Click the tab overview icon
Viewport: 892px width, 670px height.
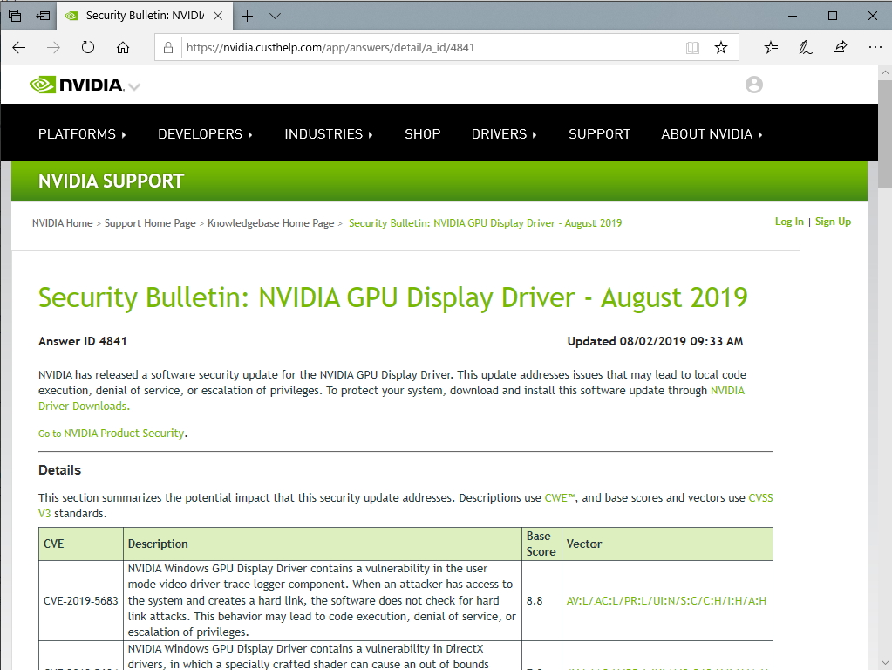pyautogui.click(x=15, y=16)
